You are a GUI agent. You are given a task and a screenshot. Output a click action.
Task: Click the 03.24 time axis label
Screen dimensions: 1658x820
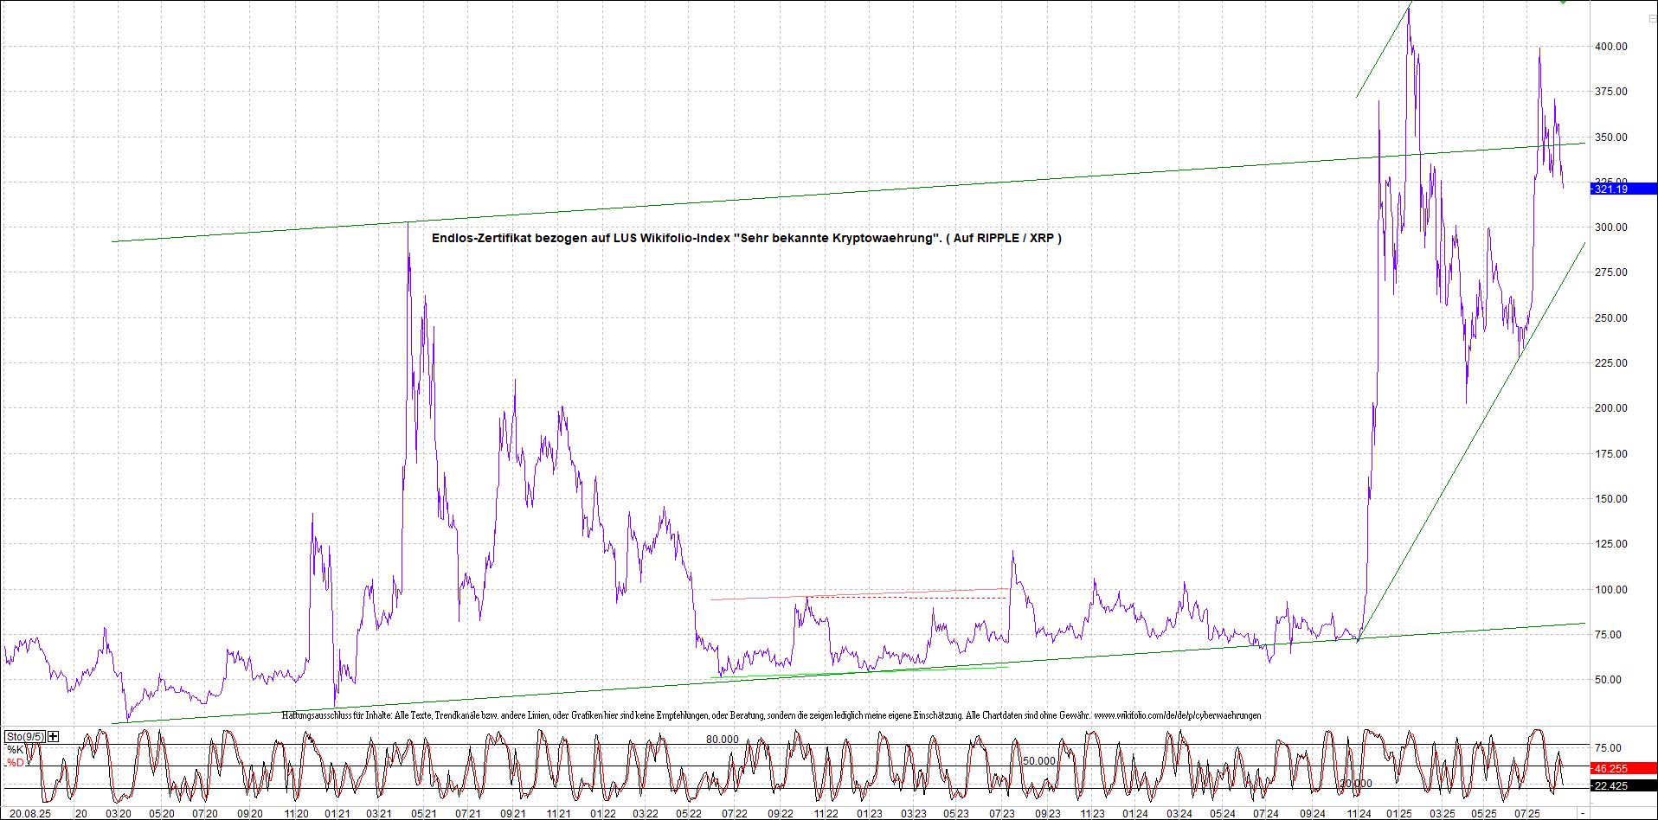(x=1179, y=813)
